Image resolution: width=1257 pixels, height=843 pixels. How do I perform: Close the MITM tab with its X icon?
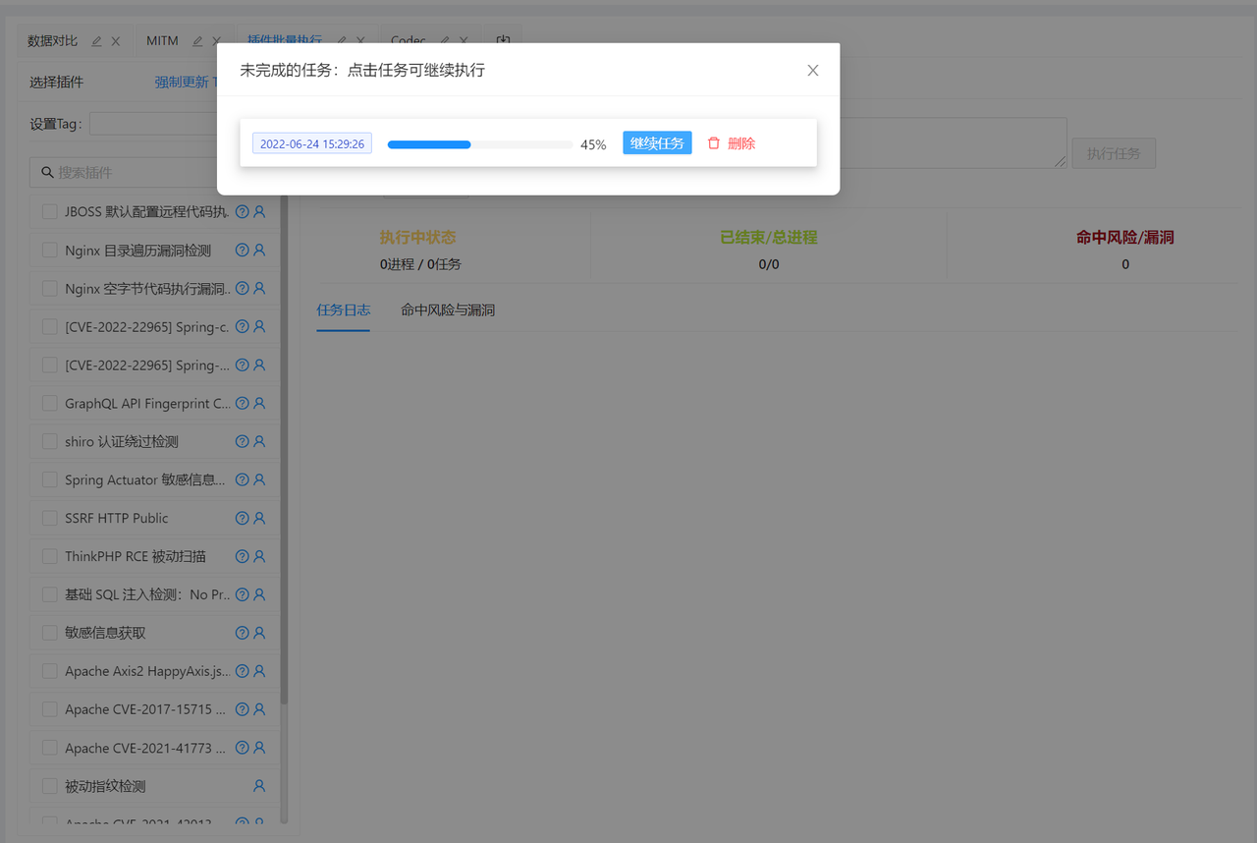tap(216, 41)
